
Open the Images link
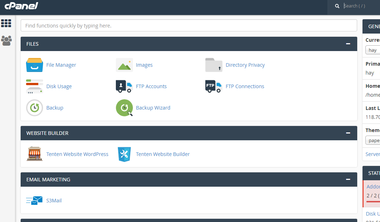[144, 65]
